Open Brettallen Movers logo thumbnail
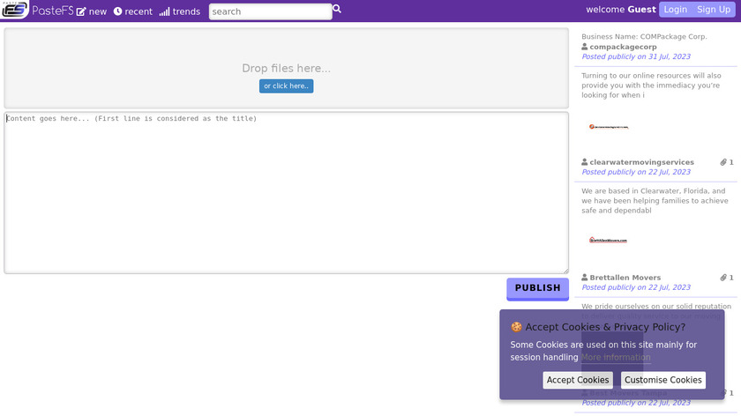 (x=608, y=241)
